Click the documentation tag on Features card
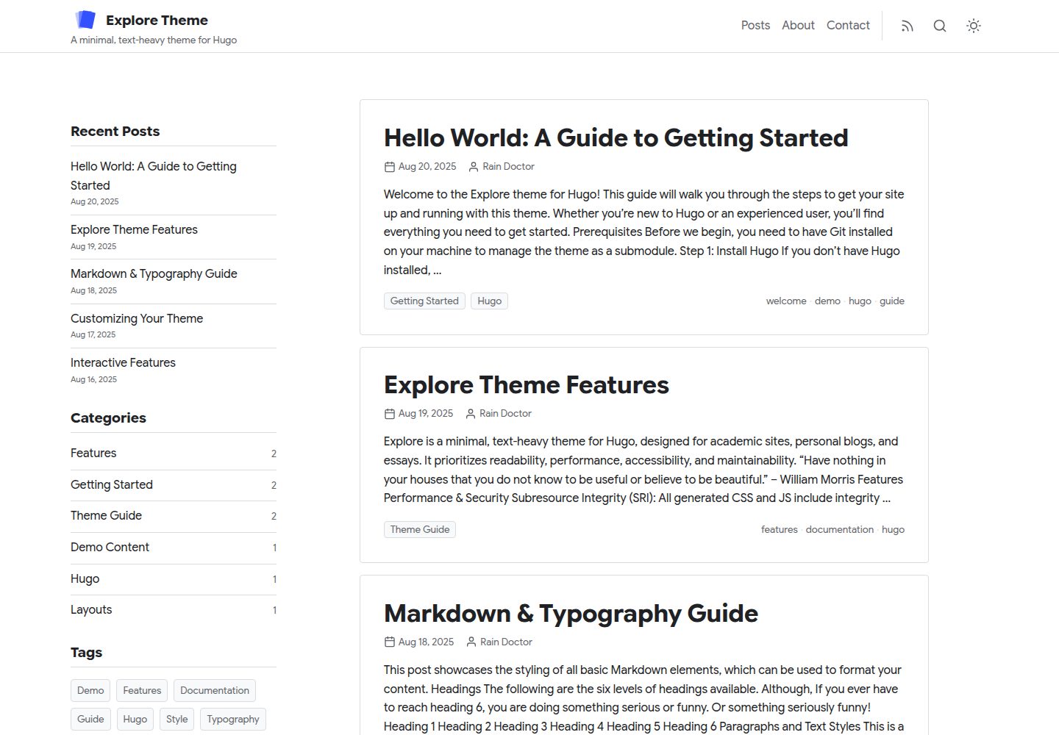This screenshot has height=735, width=1059. (840, 529)
